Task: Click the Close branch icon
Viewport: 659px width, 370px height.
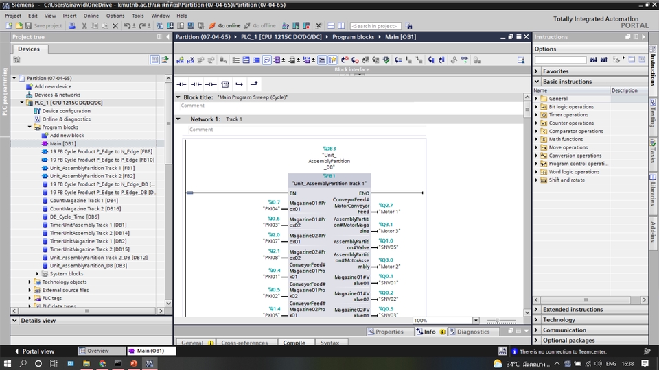Action: click(x=254, y=84)
